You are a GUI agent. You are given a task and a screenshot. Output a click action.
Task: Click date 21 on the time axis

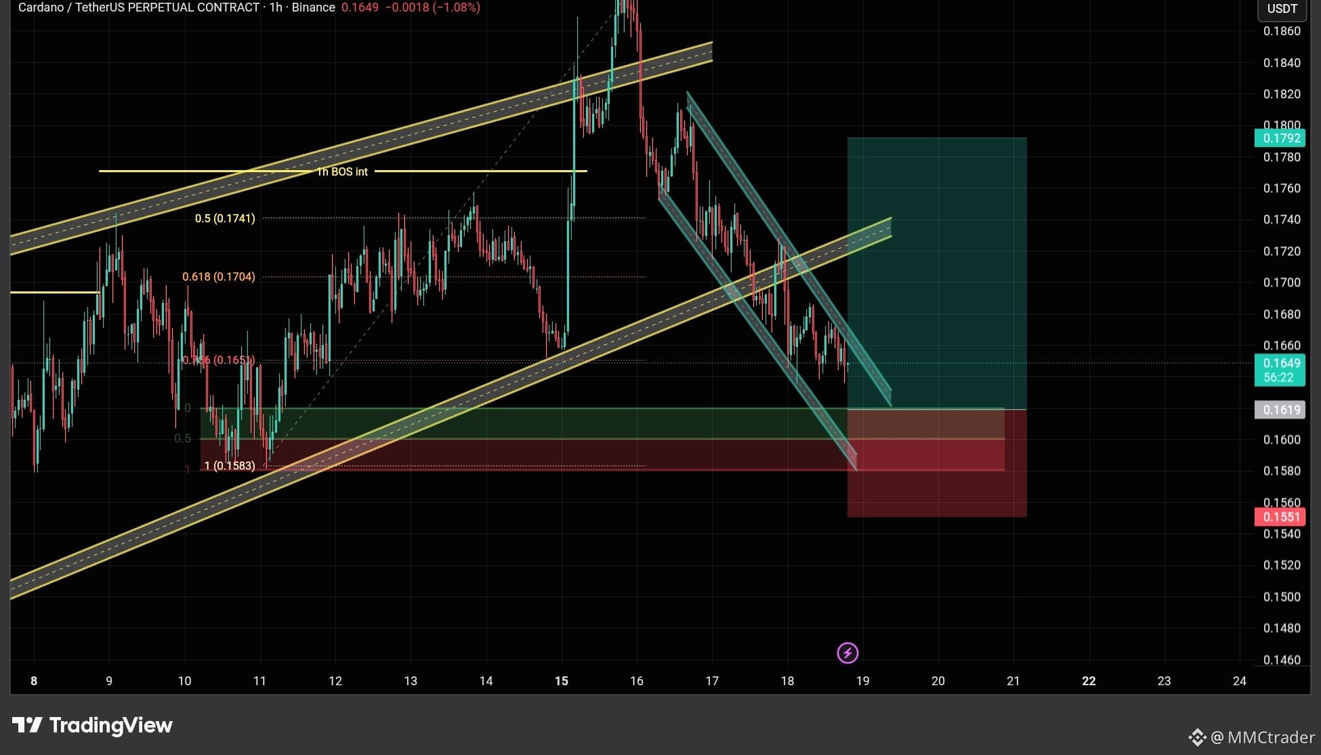(1013, 681)
